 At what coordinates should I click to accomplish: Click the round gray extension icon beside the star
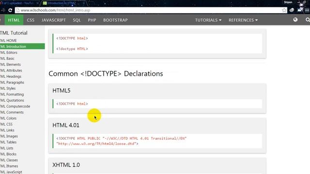[292, 10]
